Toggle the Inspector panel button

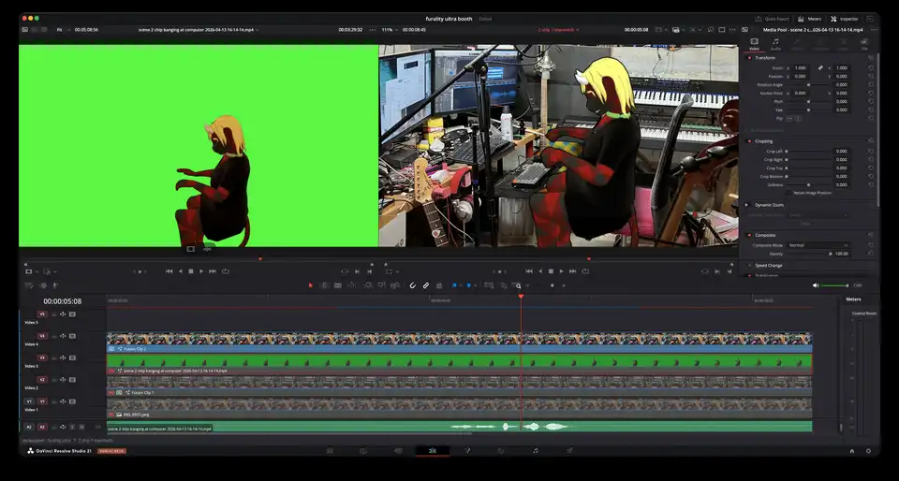[x=845, y=19]
